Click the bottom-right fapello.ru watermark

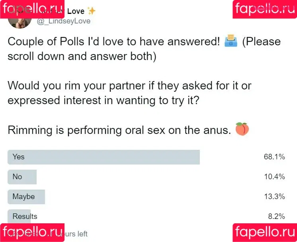pos(265,232)
